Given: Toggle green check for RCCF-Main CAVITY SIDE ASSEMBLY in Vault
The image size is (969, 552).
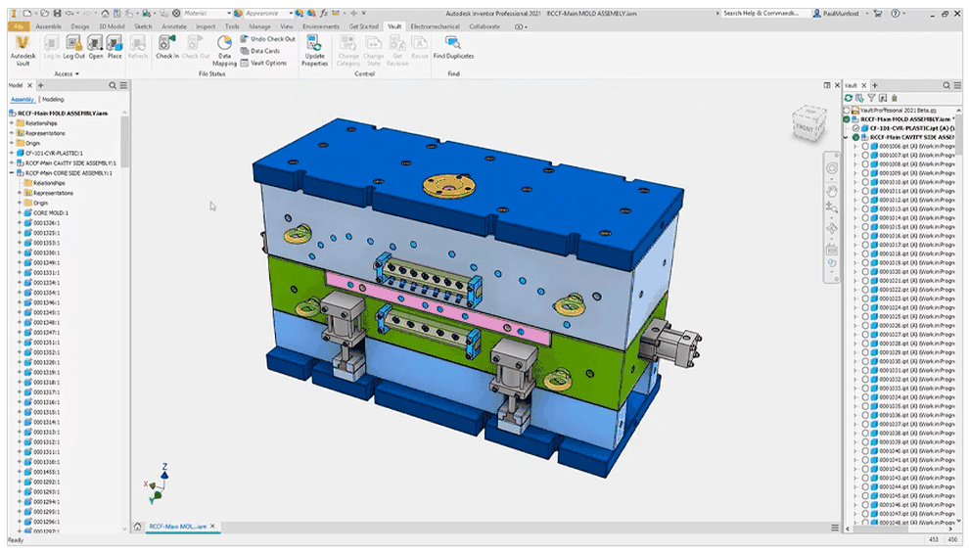Looking at the screenshot, I should click(855, 137).
